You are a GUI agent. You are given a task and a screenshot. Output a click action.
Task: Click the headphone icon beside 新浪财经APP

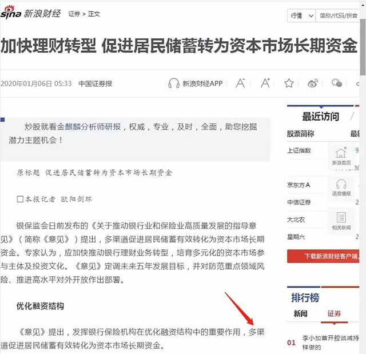tap(174, 83)
